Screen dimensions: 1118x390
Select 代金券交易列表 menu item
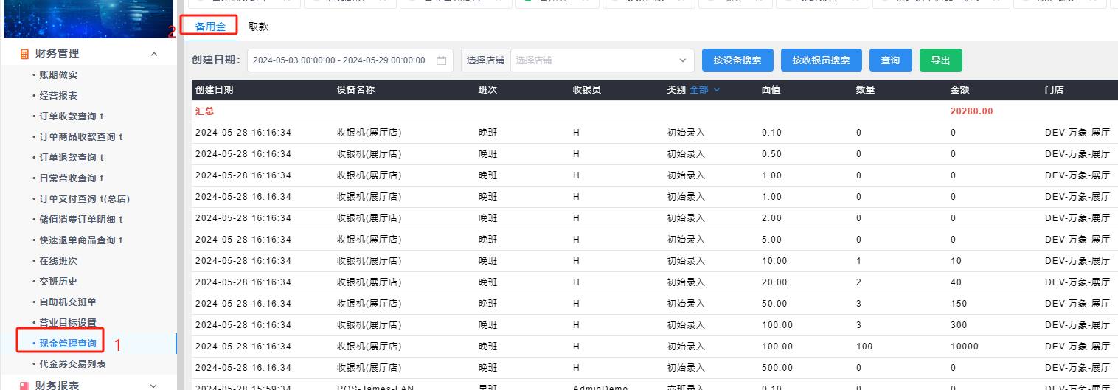point(72,364)
